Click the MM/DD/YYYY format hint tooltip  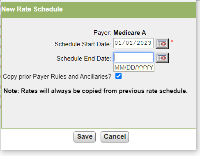134,67
